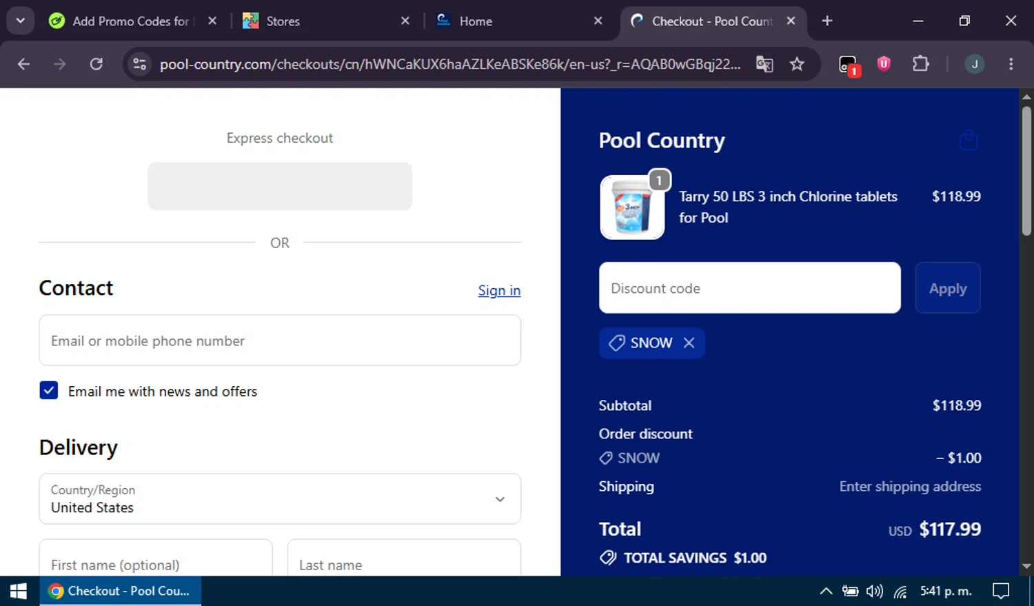The height and width of the screenshot is (606, 1034).
Task: Open a new browser tab
Action: coord(827,21)
